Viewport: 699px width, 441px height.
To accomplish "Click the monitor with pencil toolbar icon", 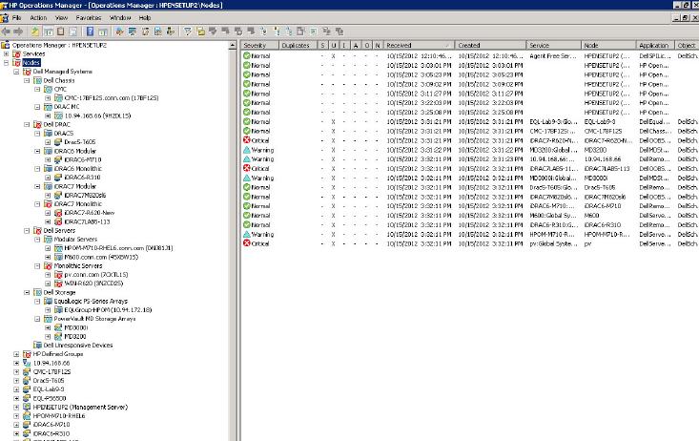I will tap(132, 31).
